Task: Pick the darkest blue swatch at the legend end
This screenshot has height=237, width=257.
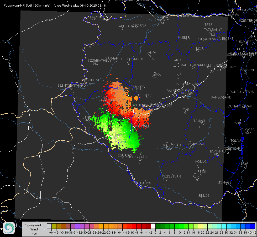Action: [253, 226]
